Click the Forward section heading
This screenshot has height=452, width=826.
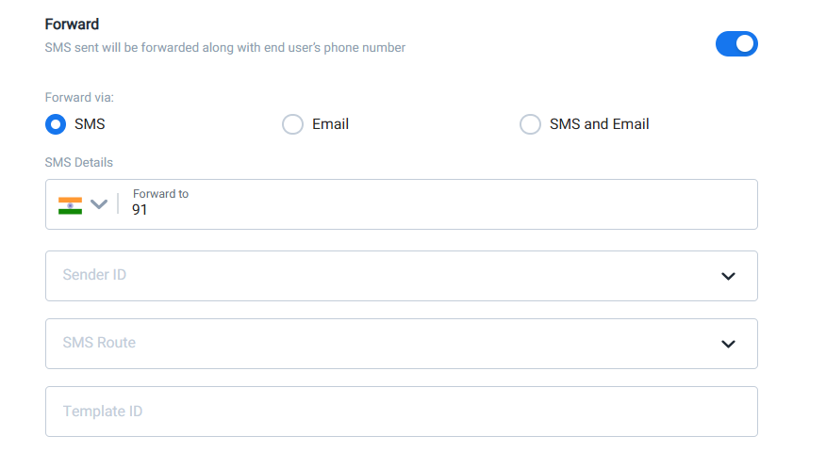point(72,24)
